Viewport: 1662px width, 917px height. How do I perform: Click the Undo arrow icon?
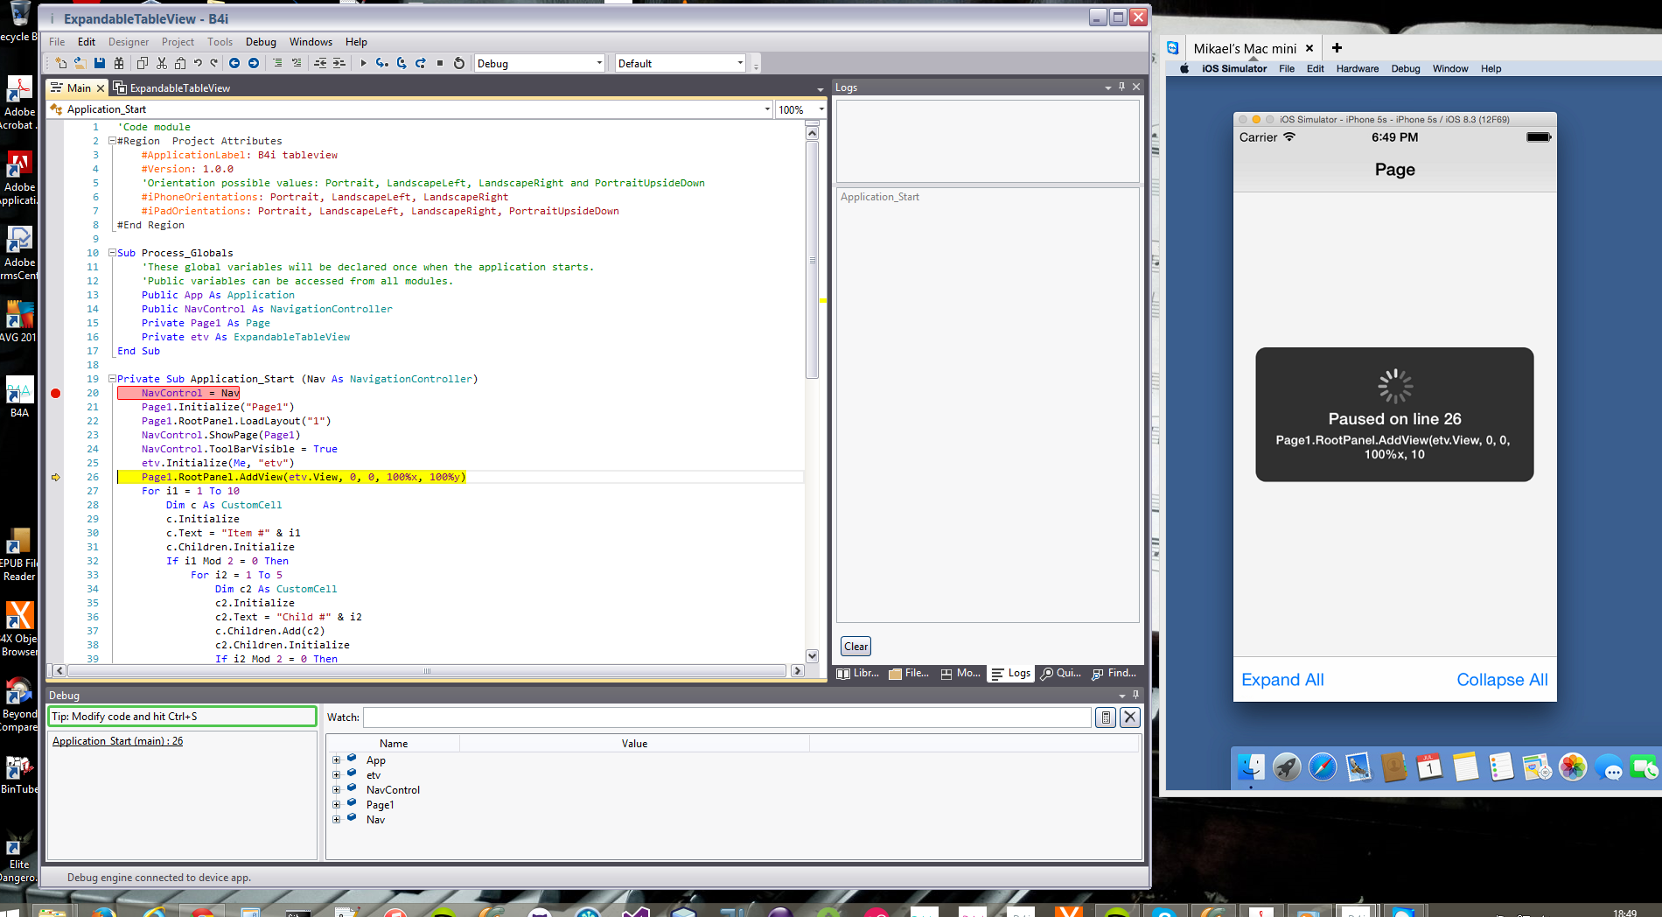(199, 63)
